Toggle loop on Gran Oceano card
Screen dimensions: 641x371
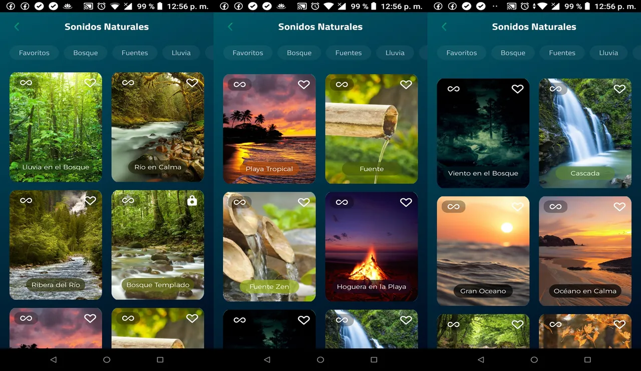(x=454, y=206)
